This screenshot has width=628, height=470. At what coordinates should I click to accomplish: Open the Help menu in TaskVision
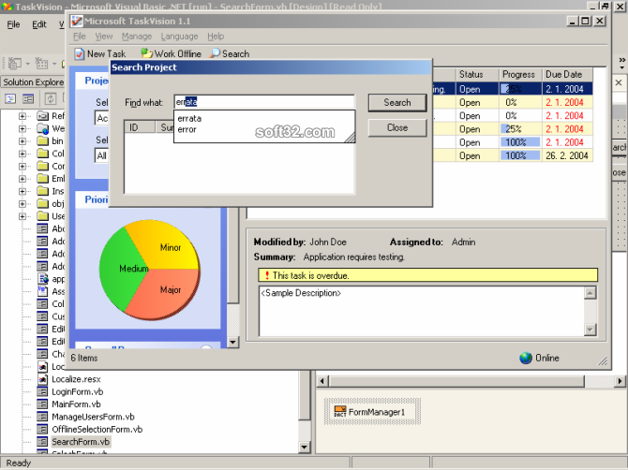point(216,37)
